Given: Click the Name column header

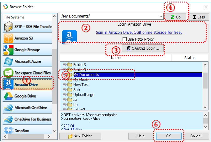Looking at the screenshot, I should (116, 58).
